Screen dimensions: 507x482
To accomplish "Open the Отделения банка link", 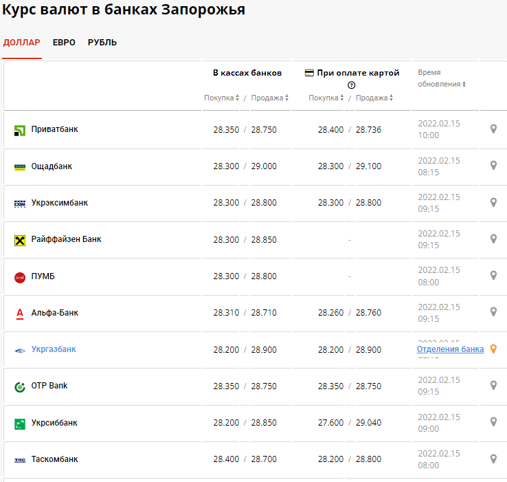I will pyautogui.click(x=450, y=349).
